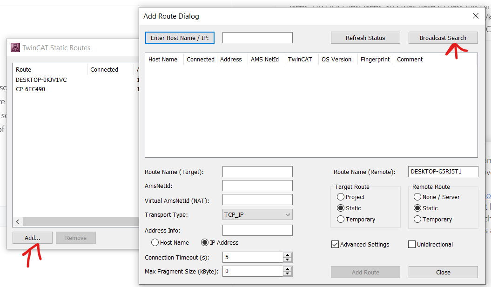Click the Refresh Status button
491x287 pixels.
[365, 38]
